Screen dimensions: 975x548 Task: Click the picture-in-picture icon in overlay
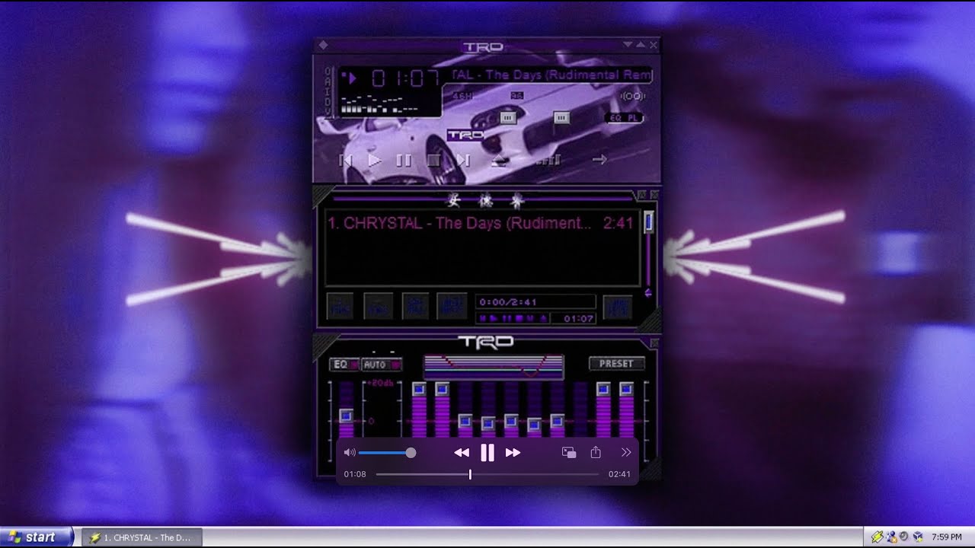[x=569, y=452]
